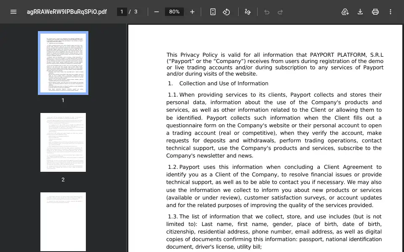This screenshot has width=404, height=252.
Task: Click the total page count '3'
Action: click(x=136, y=12)
